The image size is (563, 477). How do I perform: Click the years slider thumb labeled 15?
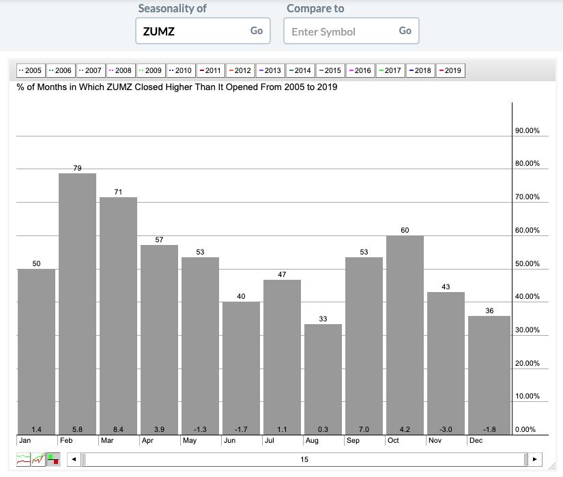[x=304, y=459]
